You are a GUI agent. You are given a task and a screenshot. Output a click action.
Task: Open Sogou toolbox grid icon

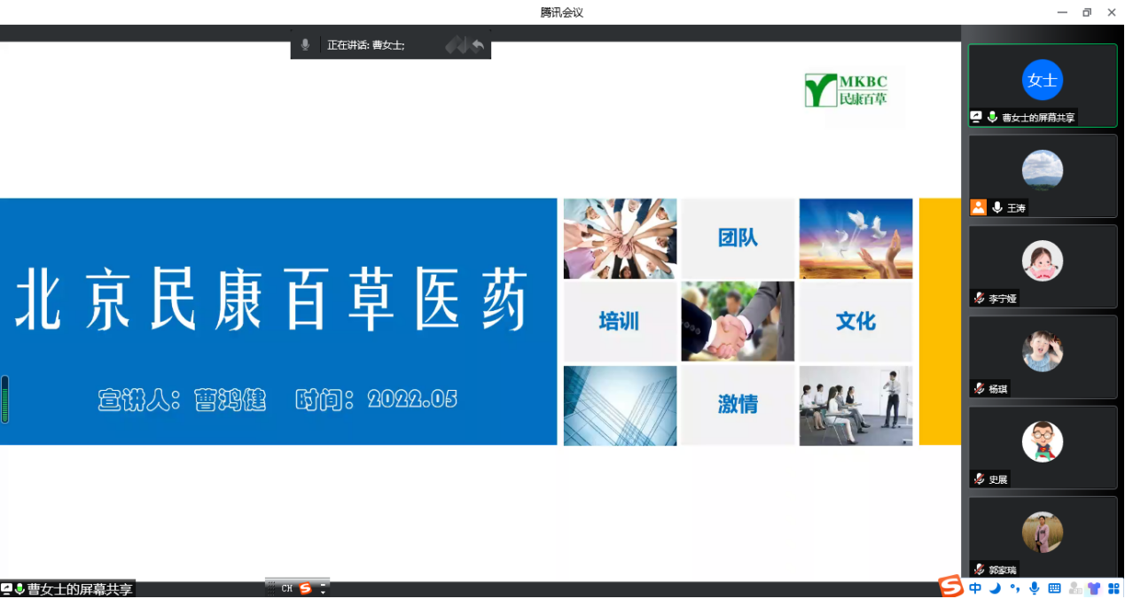tap(1113, 588)
